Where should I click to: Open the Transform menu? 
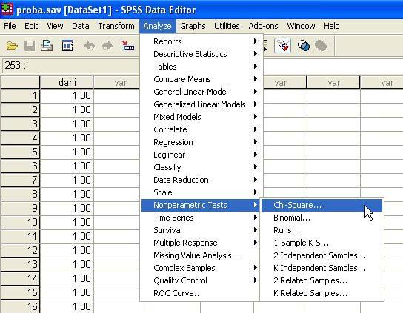[116, 26]
